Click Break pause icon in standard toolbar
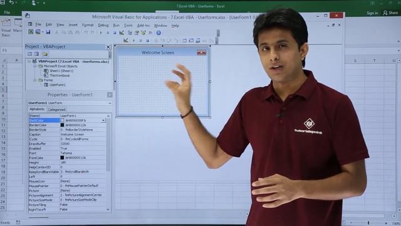The image size is (401, 226). [108, 33]
